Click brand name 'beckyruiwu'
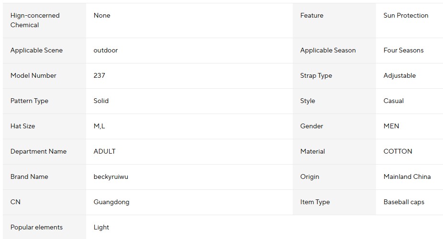The height and width of the screenshot is (239, 443). point(111,177)
